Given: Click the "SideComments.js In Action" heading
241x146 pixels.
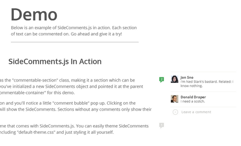Looking at the screenshot, I should click(x=55, y=61).
